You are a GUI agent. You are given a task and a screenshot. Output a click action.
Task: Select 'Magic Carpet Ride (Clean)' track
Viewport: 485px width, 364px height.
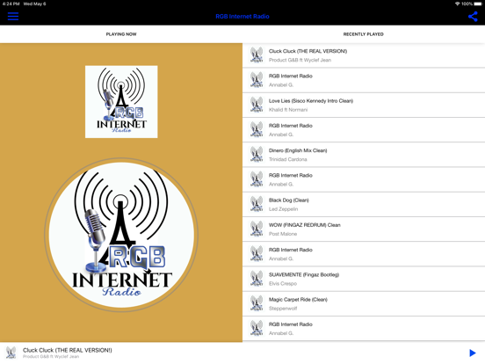[298, 300]
